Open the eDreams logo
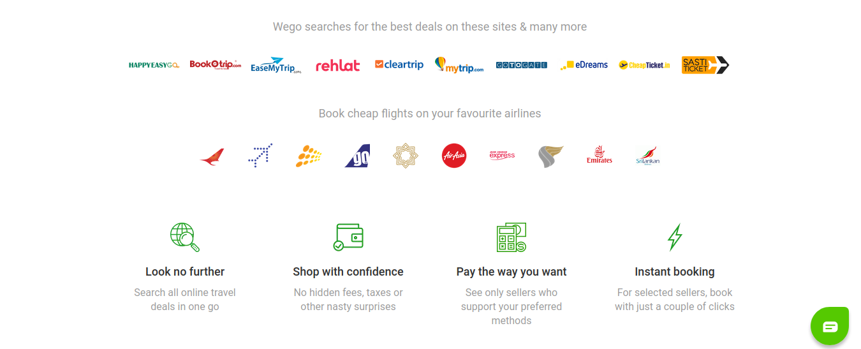 pos(584,65)
